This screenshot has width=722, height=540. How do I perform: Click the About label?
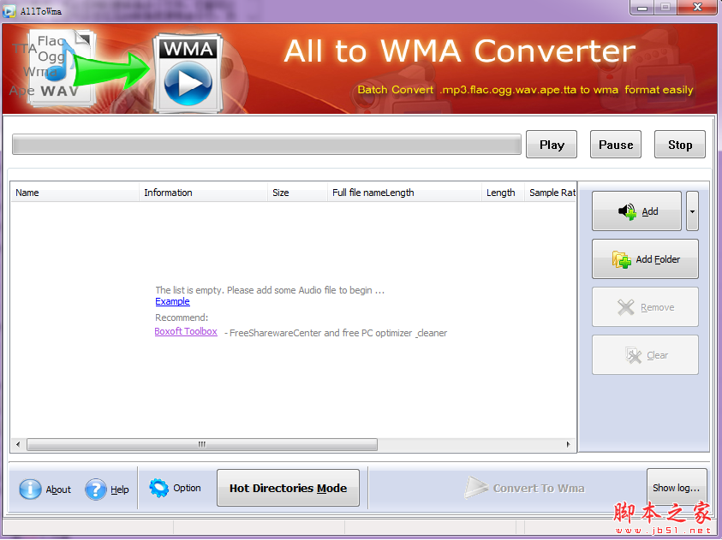(58, 490)
